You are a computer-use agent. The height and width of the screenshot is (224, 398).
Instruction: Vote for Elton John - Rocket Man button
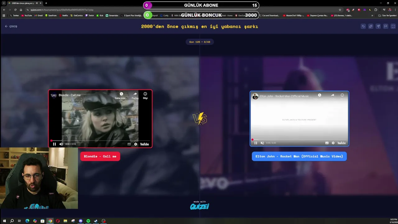299,156
